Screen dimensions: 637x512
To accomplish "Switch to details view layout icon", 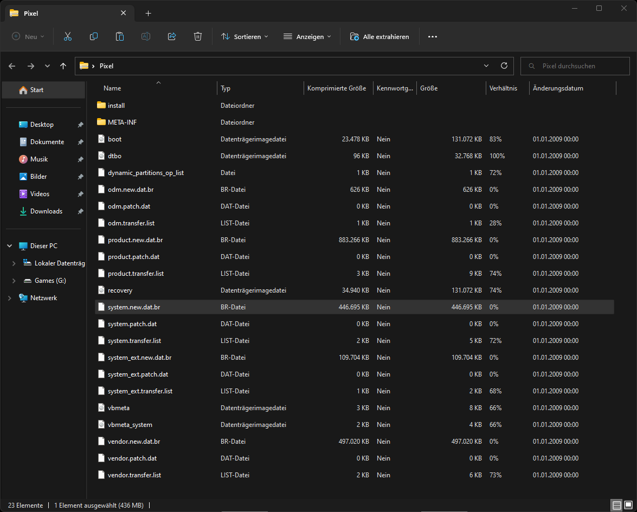I will (x=616, y=505).
